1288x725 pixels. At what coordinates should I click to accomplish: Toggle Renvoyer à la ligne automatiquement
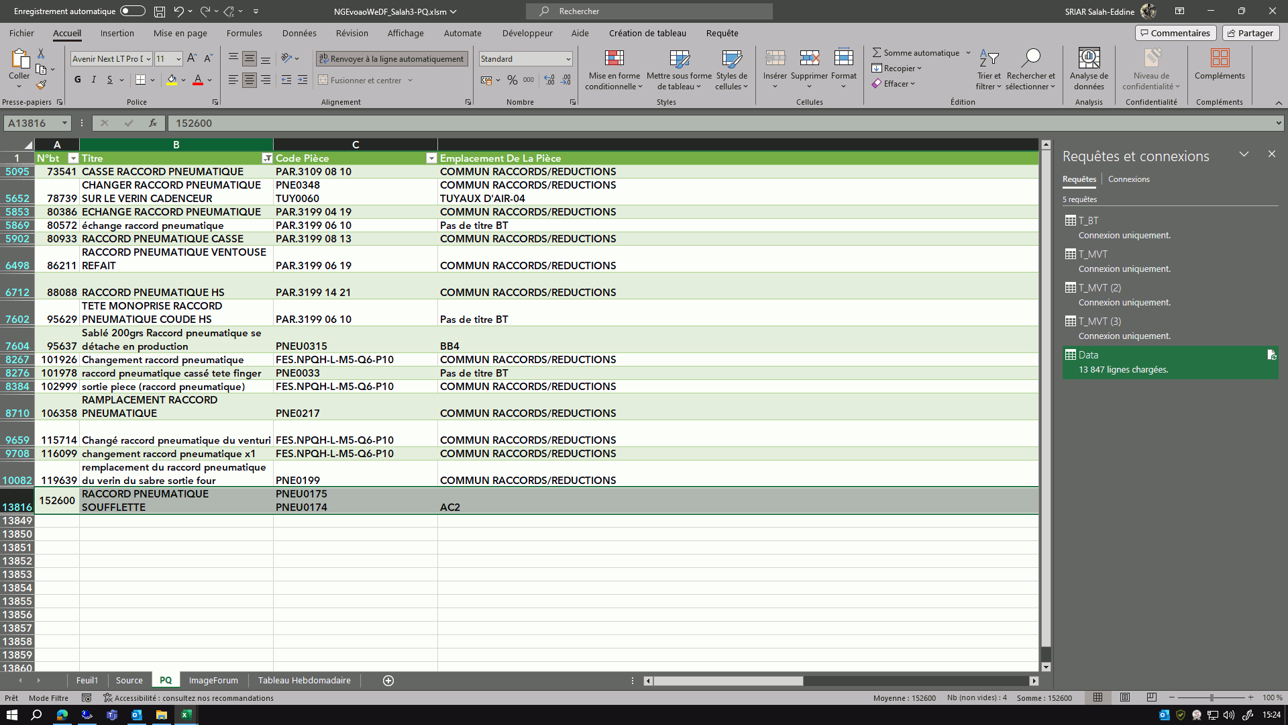391,59
